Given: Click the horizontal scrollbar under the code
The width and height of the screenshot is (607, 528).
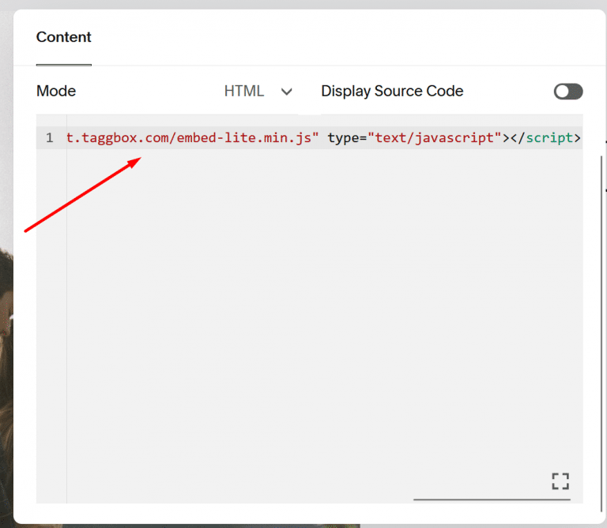Looking at the screenshot, I should (x=491, y=499).
